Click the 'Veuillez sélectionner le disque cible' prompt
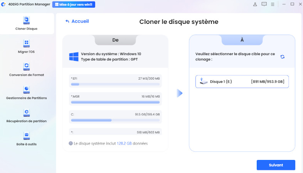Image resolution: width=303 pixels, height=173 pixels. 235,57
